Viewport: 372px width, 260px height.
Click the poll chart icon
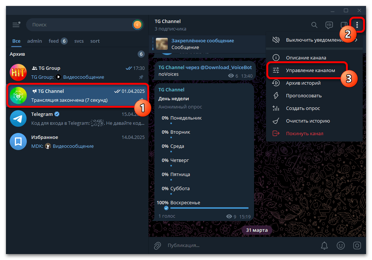[276, 108]
